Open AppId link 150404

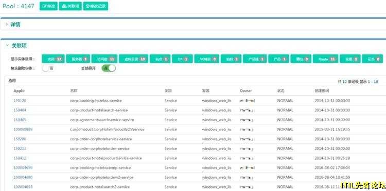(x=20, y=110)
